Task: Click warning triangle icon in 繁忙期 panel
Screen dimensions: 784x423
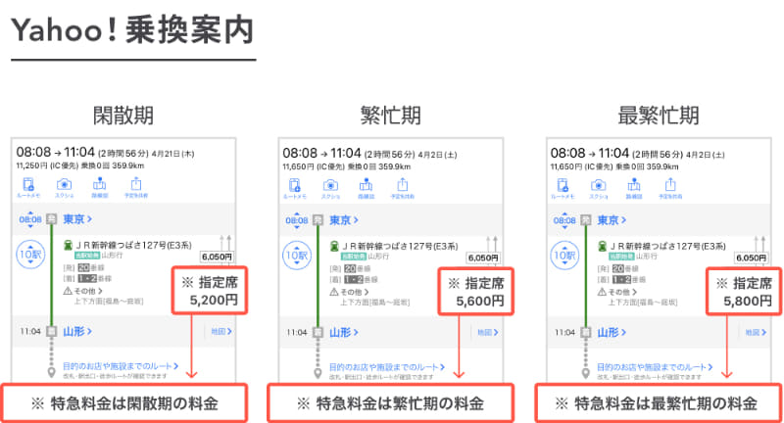Action: [334, 292]
